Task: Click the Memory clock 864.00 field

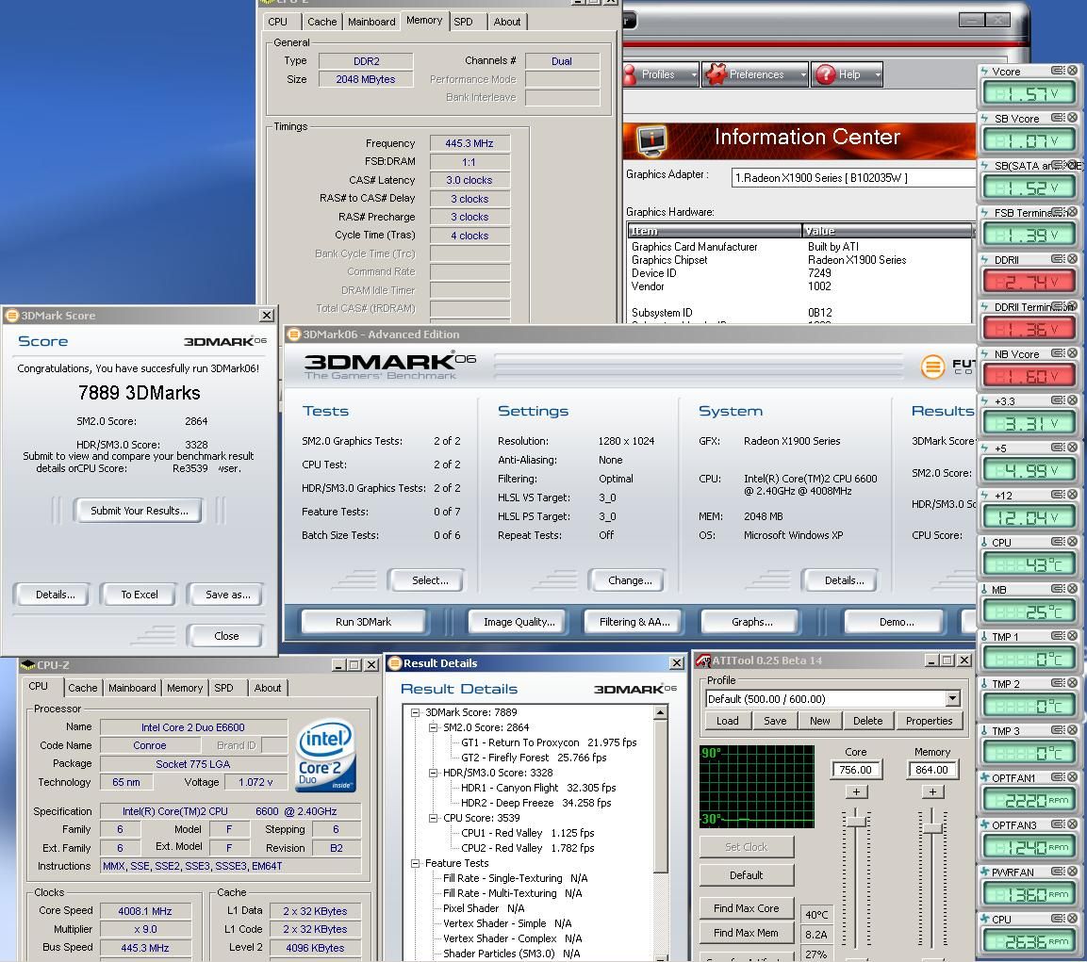Action: point(931,770)
